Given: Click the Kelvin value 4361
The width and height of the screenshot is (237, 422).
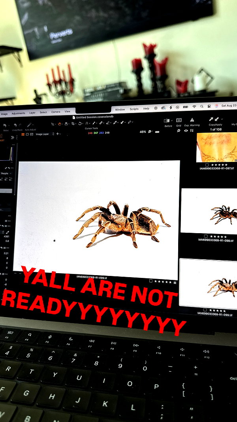Looking at the screenshot, I should click(6, 237).
